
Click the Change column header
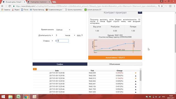(119, 71)
